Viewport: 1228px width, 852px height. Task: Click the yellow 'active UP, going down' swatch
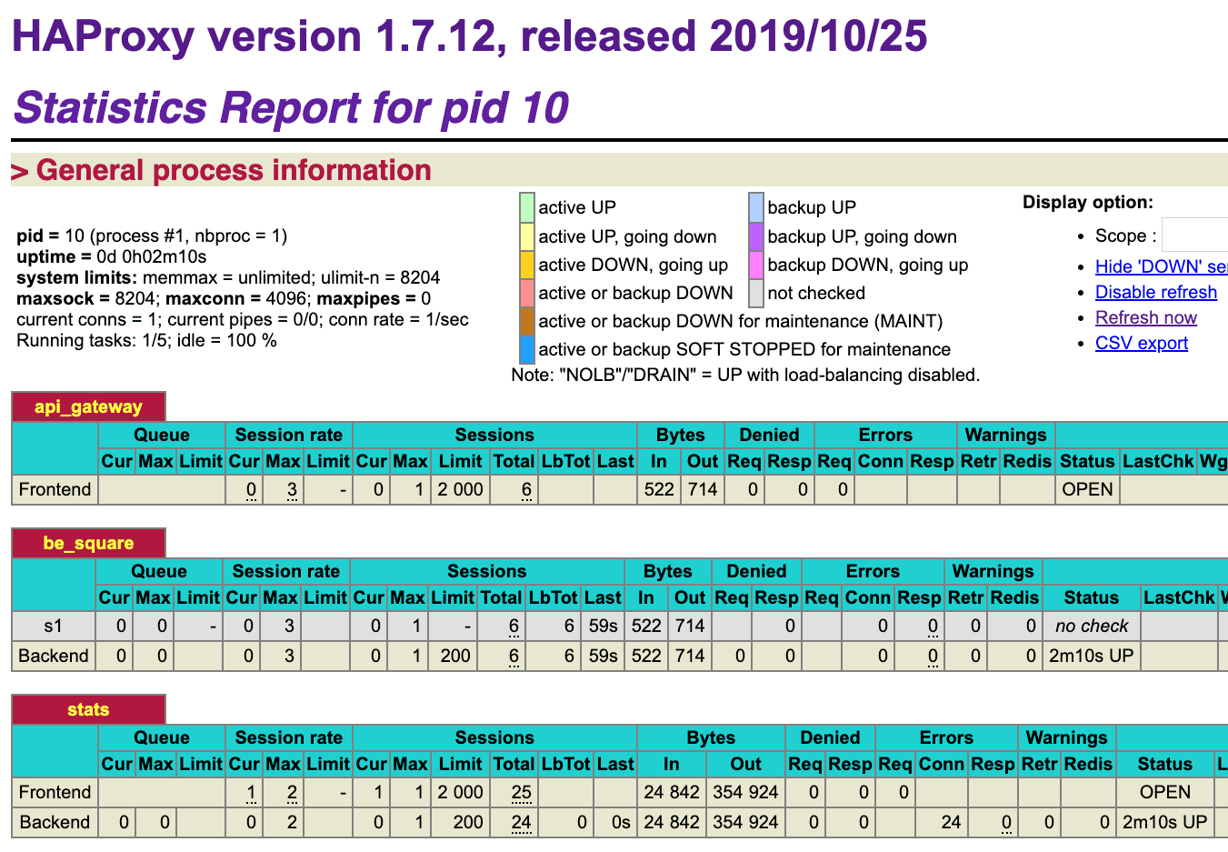(527, 236)
